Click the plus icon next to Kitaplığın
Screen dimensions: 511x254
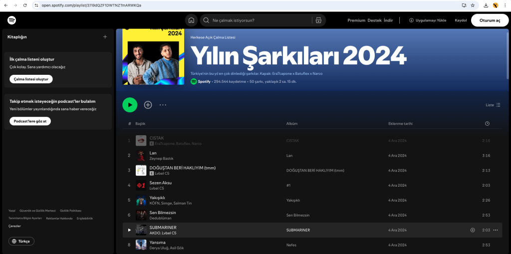click(x=105, y=37)
